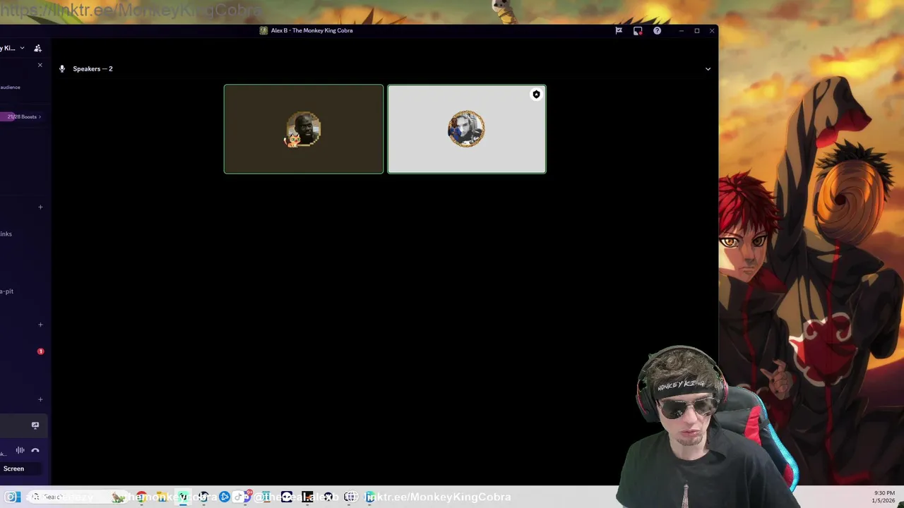Open the Discord quests flag icon
The image size is (904, 508).
tap(619, 31)
